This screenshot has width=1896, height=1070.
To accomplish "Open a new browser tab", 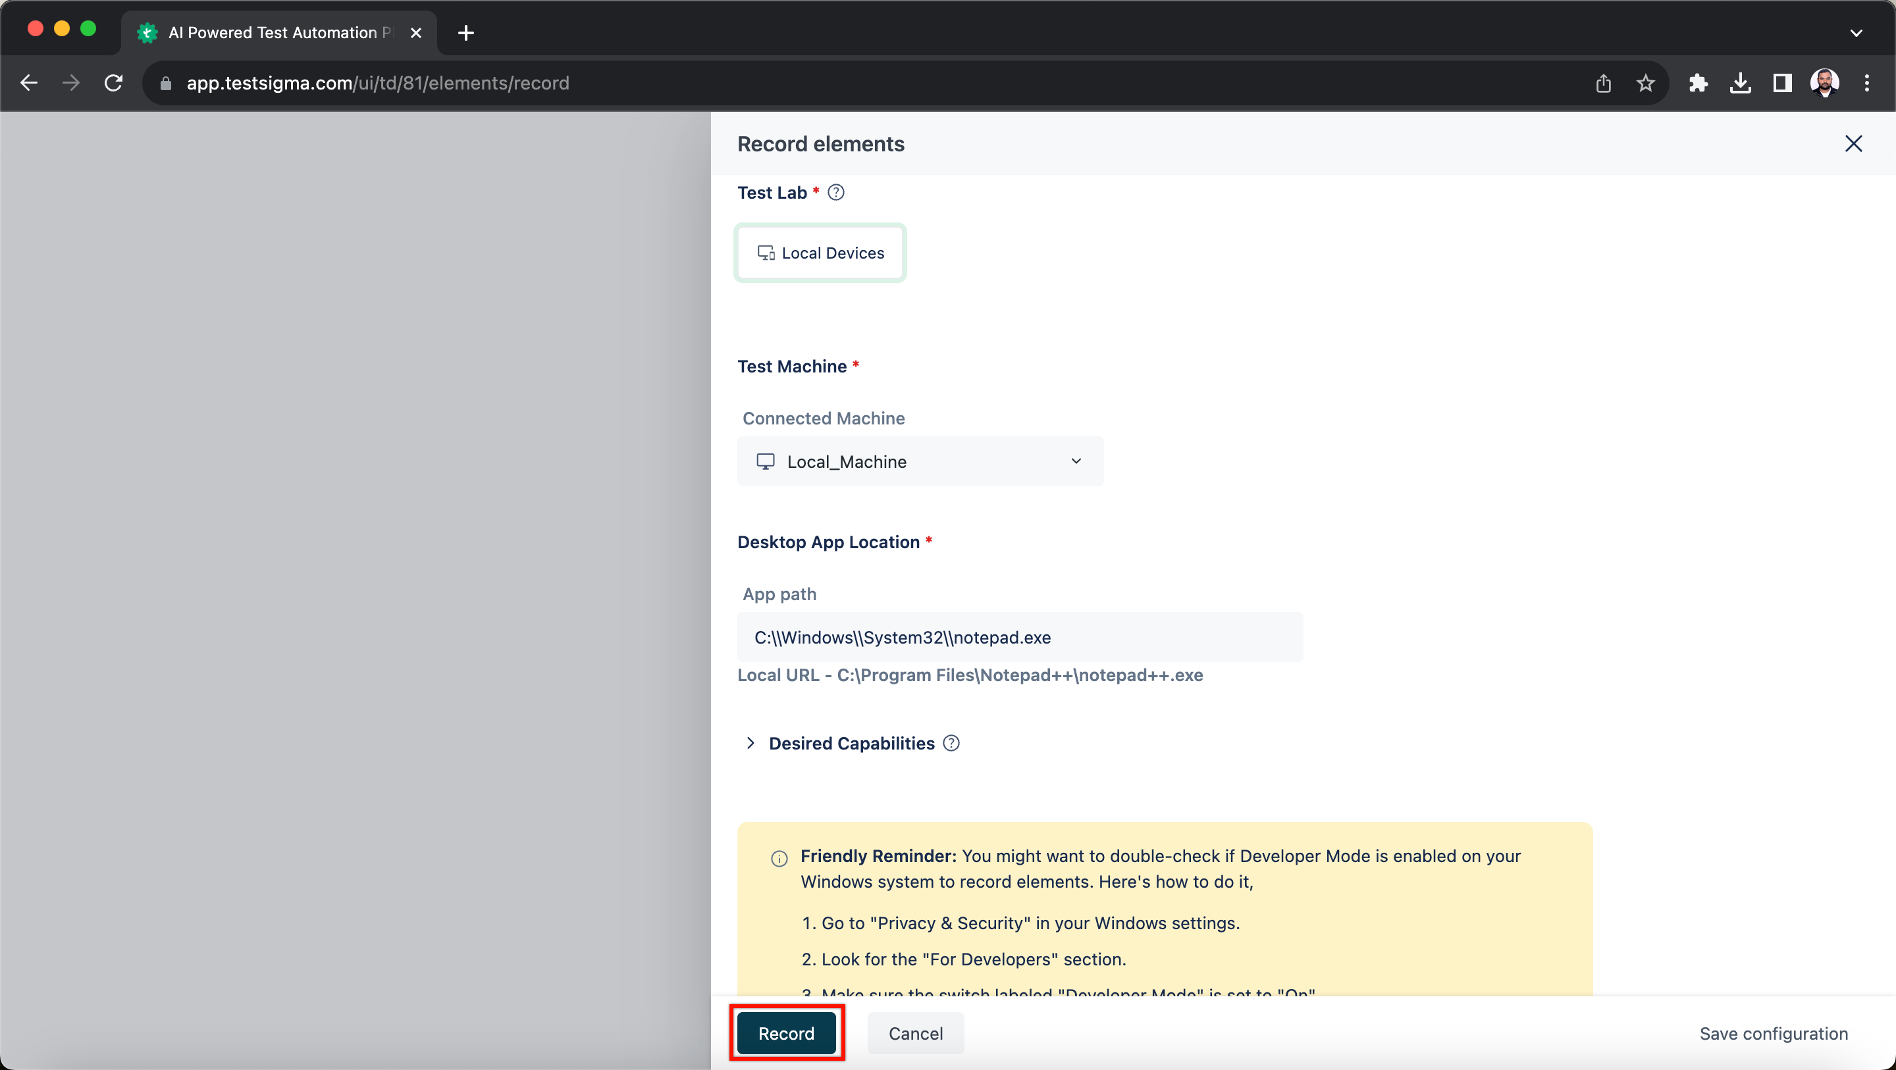I will pyautogui.click(x=466, y=33).
